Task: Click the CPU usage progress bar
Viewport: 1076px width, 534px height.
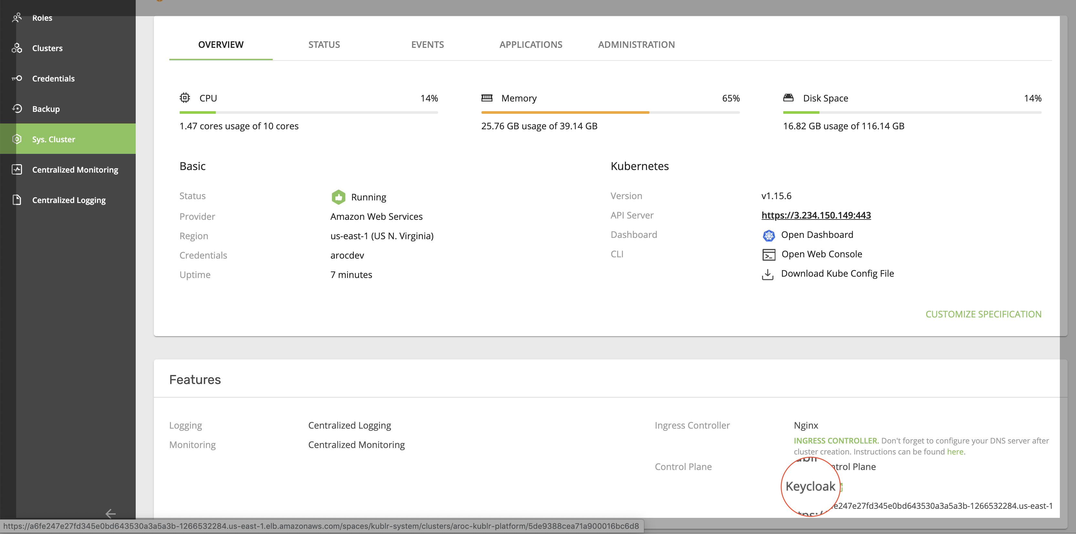Action: coord(309,112)
